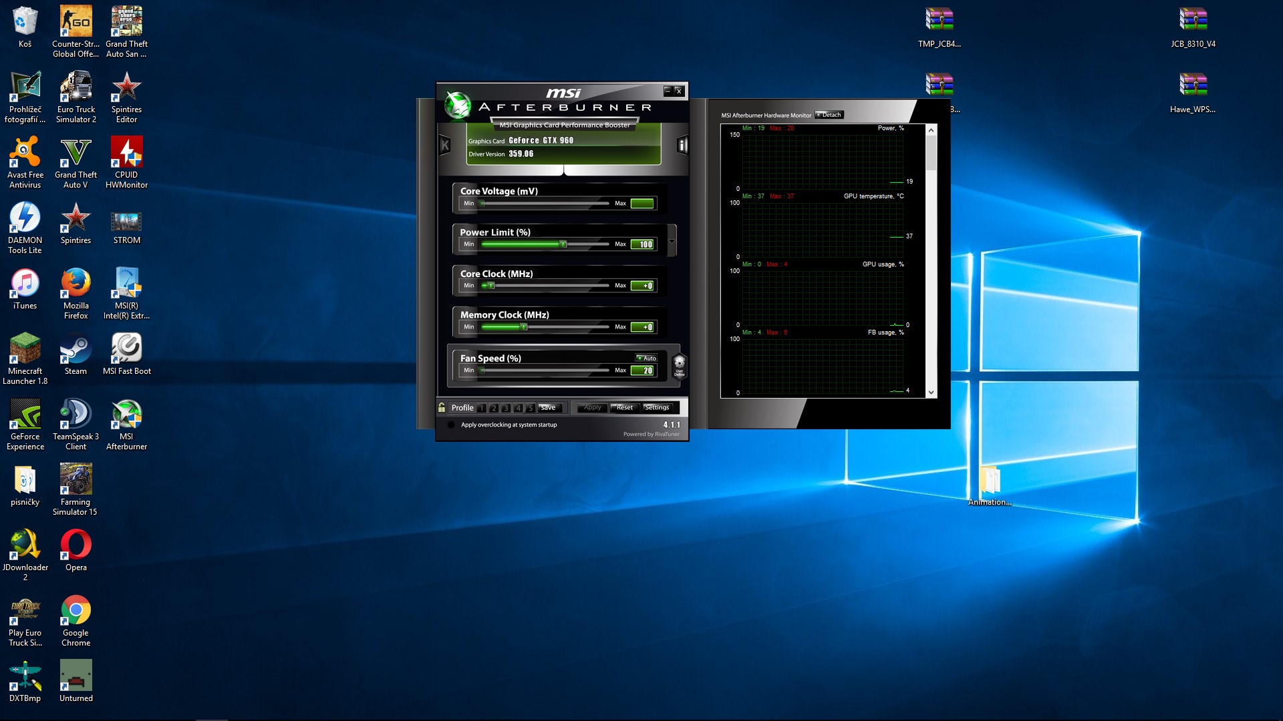Select Opera desktop icon
This screenshot has height=721, width=1283.
click(76, 549)
